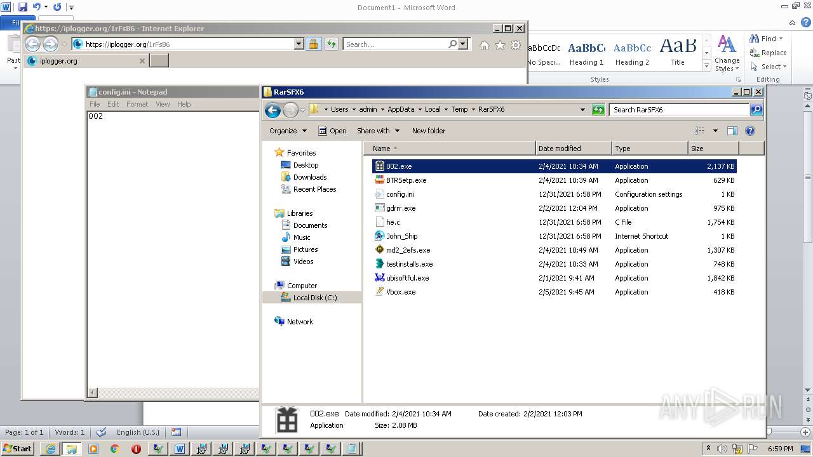Click the Open button in Explorer toolbar
The height and width of the screenshot is (457, 813).
pos(332,131)
